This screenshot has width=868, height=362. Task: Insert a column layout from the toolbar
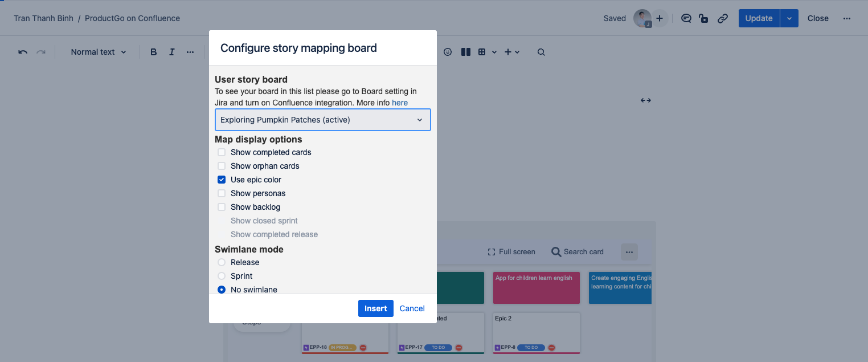[465, 52]
